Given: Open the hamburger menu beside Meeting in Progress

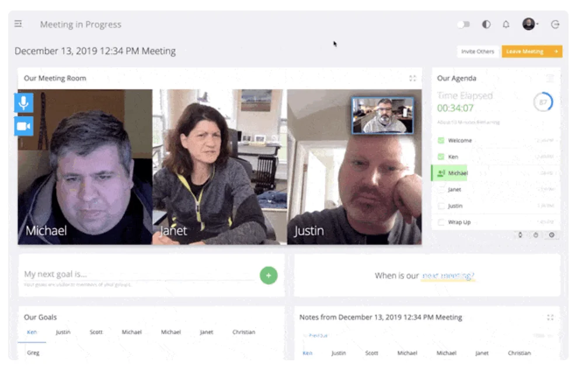Looking at the screenshot, I should pos(18,24).
